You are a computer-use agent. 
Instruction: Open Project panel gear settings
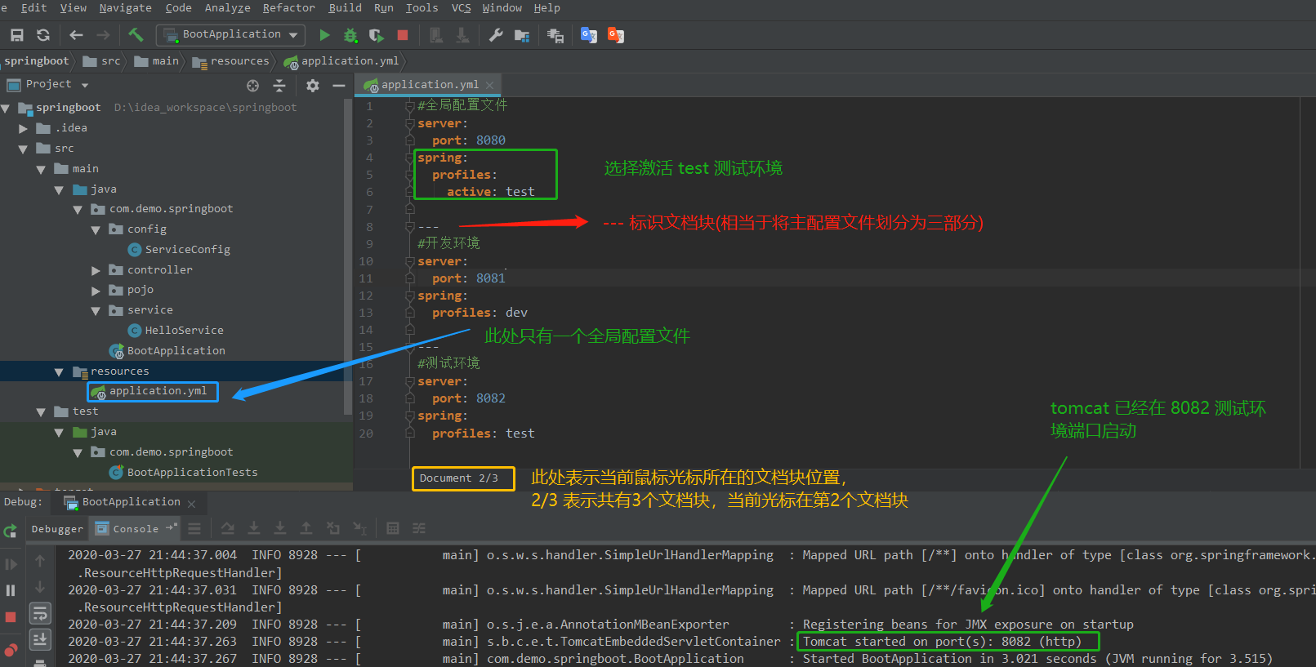coord(312,86)
